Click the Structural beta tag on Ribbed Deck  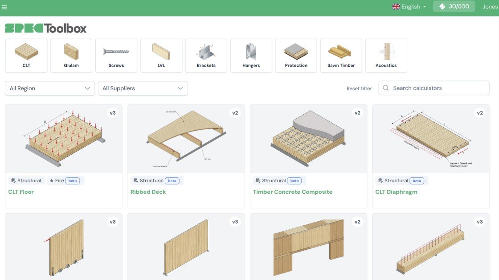click(x=156, y=180)
